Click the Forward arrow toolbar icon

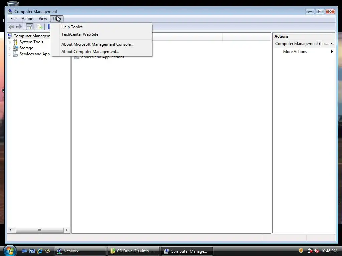19,27
